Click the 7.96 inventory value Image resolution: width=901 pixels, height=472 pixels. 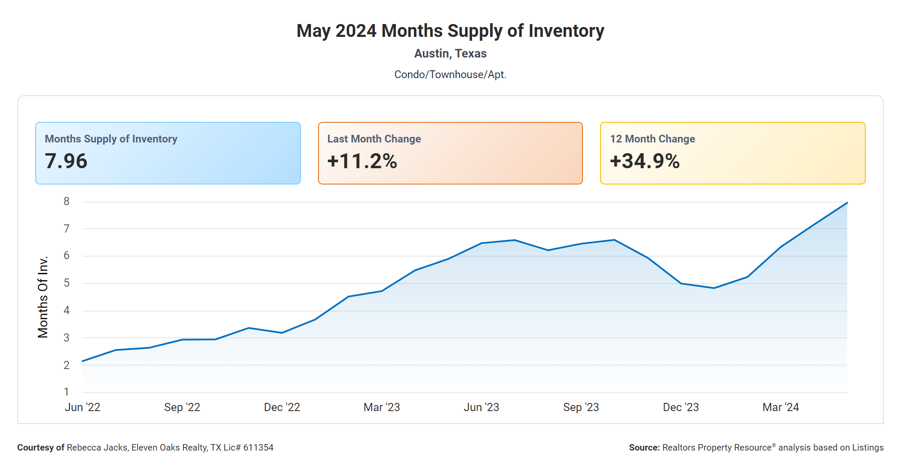66,161
